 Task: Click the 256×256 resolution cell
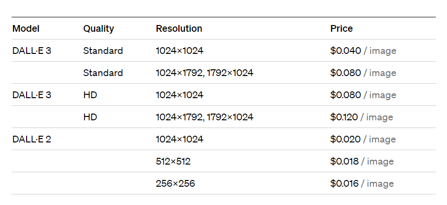(175, 183)
